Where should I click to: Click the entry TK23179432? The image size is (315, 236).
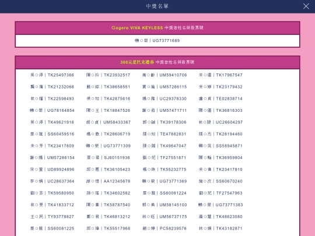[220, 87]
